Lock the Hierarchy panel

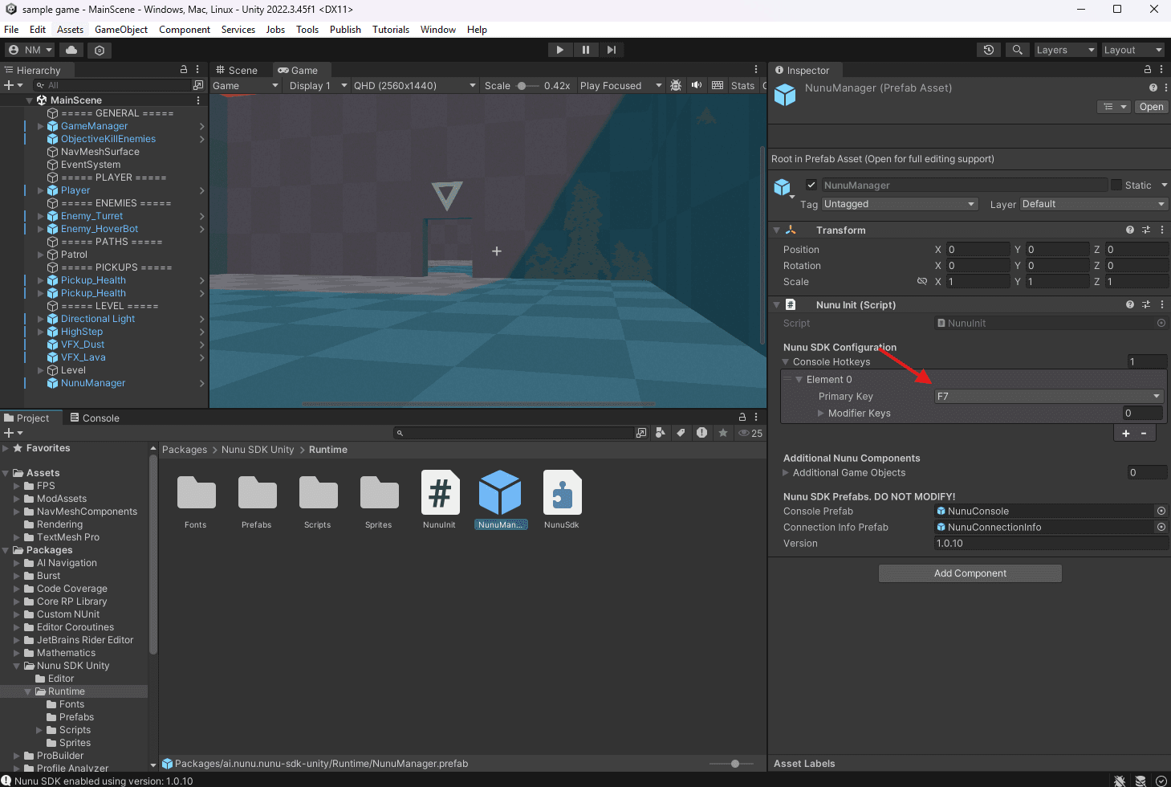tap(184, 70)
